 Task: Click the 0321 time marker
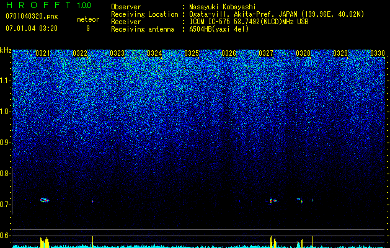click(43, 53)
